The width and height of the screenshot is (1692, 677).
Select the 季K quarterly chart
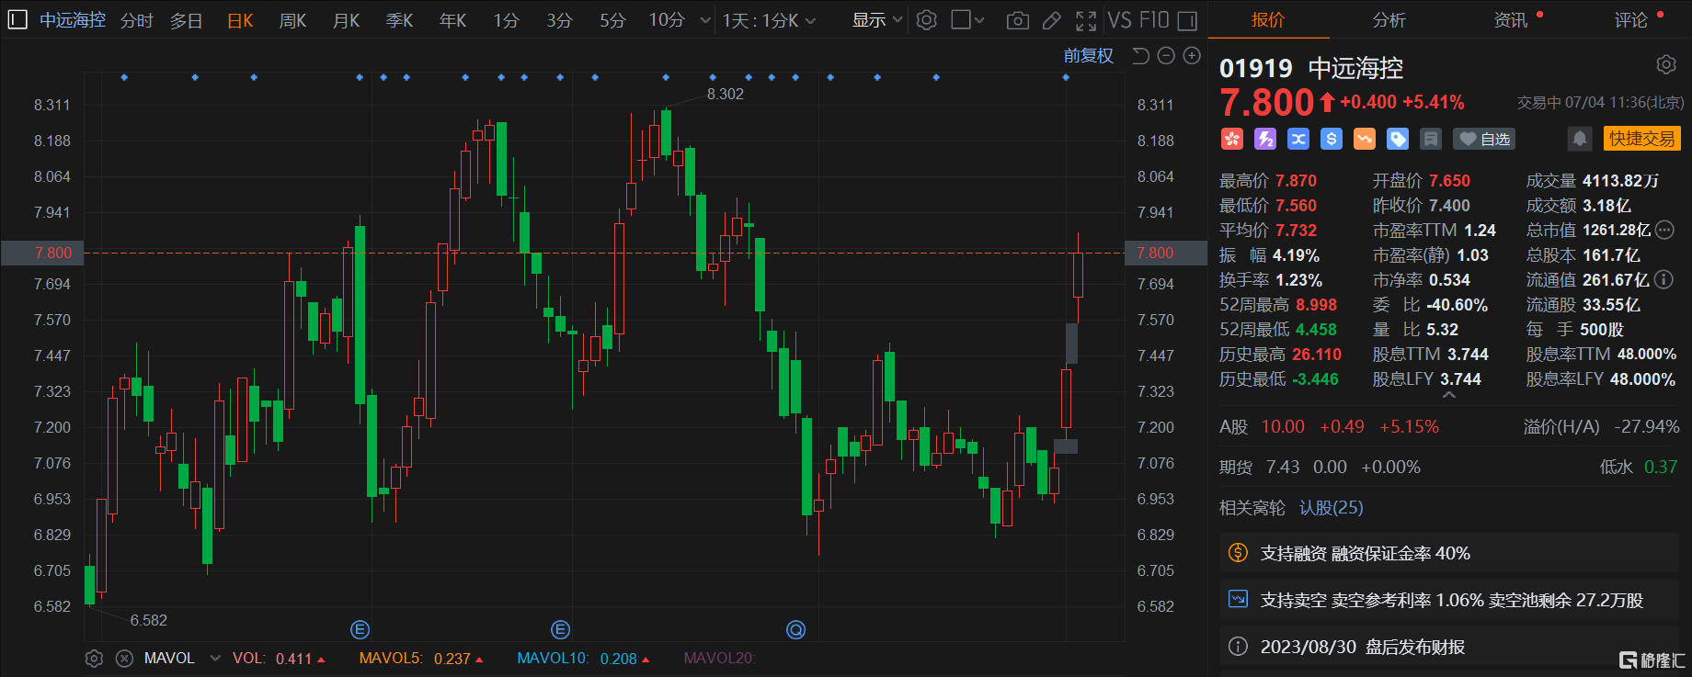click(x=399, y=20)
